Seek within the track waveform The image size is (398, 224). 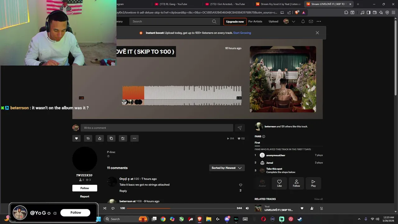182,96
